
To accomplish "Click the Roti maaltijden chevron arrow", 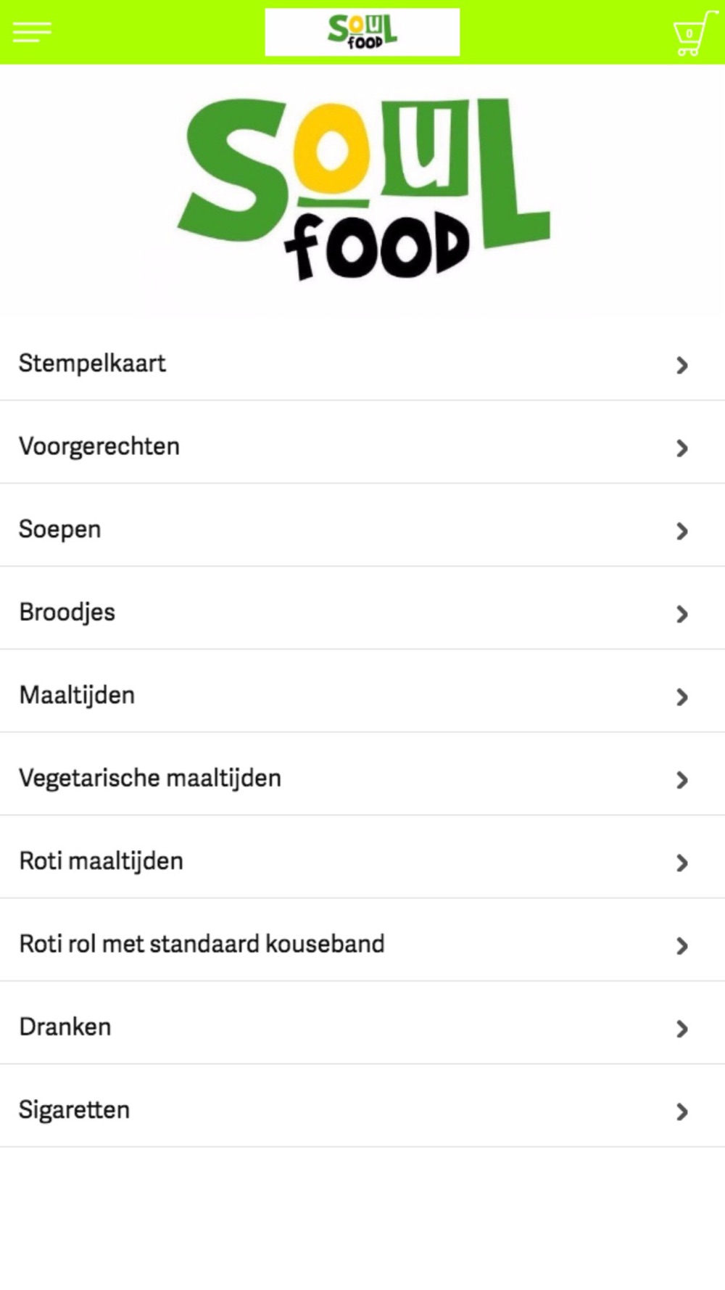I will point(681,863).
